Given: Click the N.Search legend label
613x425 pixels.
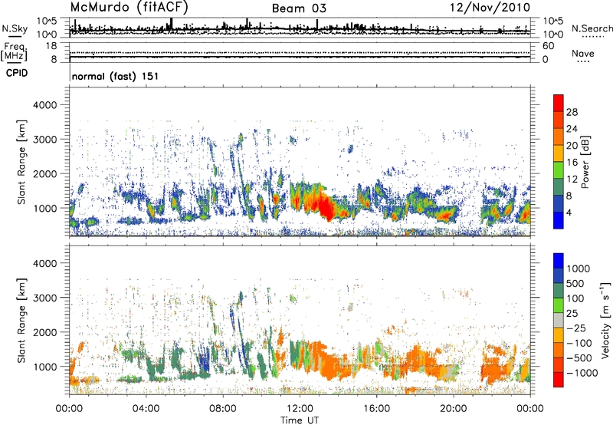Looking at the screenshot, I should pyautogui.click(x=592, y=28).
